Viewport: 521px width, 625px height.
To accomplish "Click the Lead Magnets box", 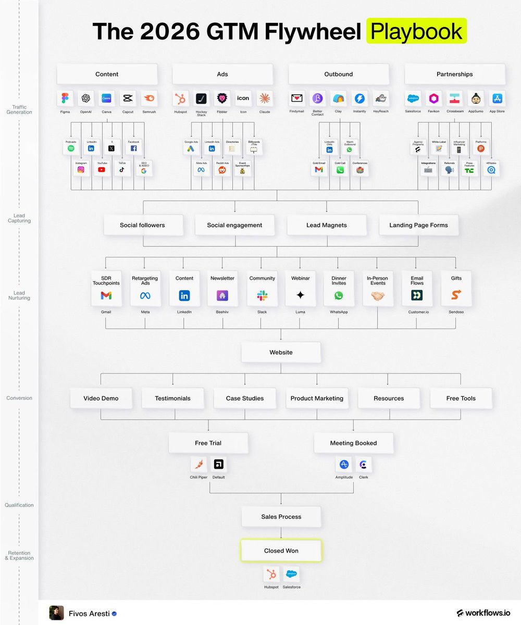I will (327, 225).
